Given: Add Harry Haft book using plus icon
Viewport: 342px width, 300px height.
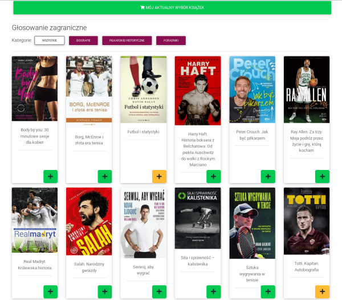Looking at the screenshot, I should tap(214, 176).
